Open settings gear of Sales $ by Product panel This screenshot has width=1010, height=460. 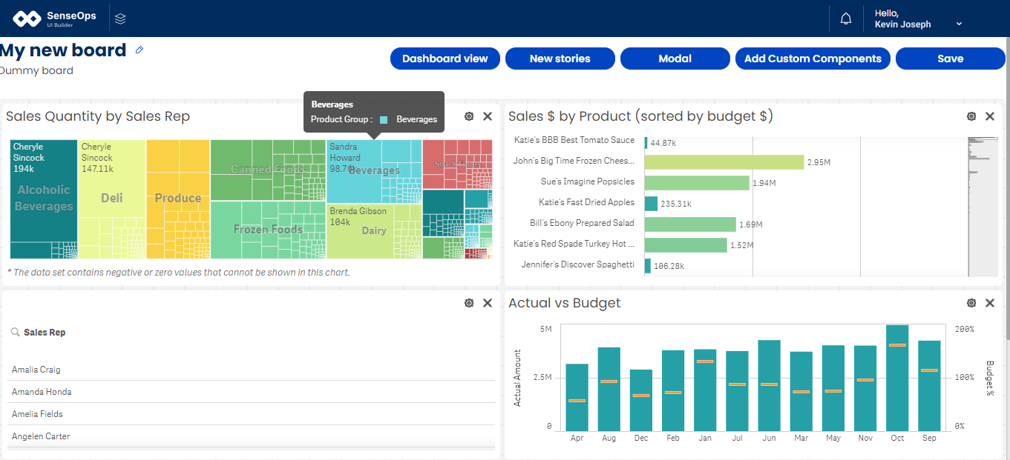click(971, 116)
